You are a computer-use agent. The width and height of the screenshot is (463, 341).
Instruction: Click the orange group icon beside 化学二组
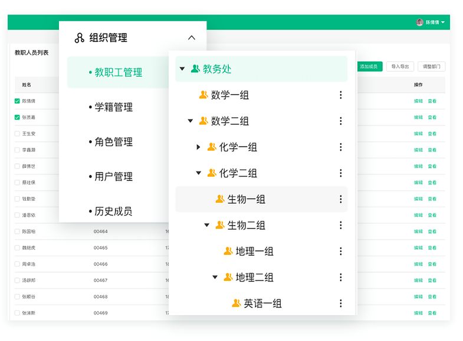pyautogui.click(x=212, y=173)
